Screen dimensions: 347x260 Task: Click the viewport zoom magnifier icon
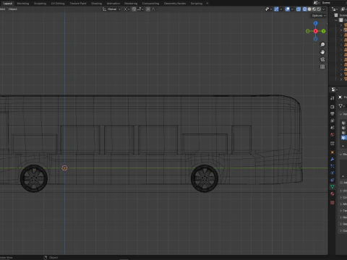click(x=322, y=45)
